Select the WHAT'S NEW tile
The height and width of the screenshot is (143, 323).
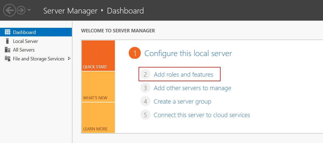(x=98, y=87)
